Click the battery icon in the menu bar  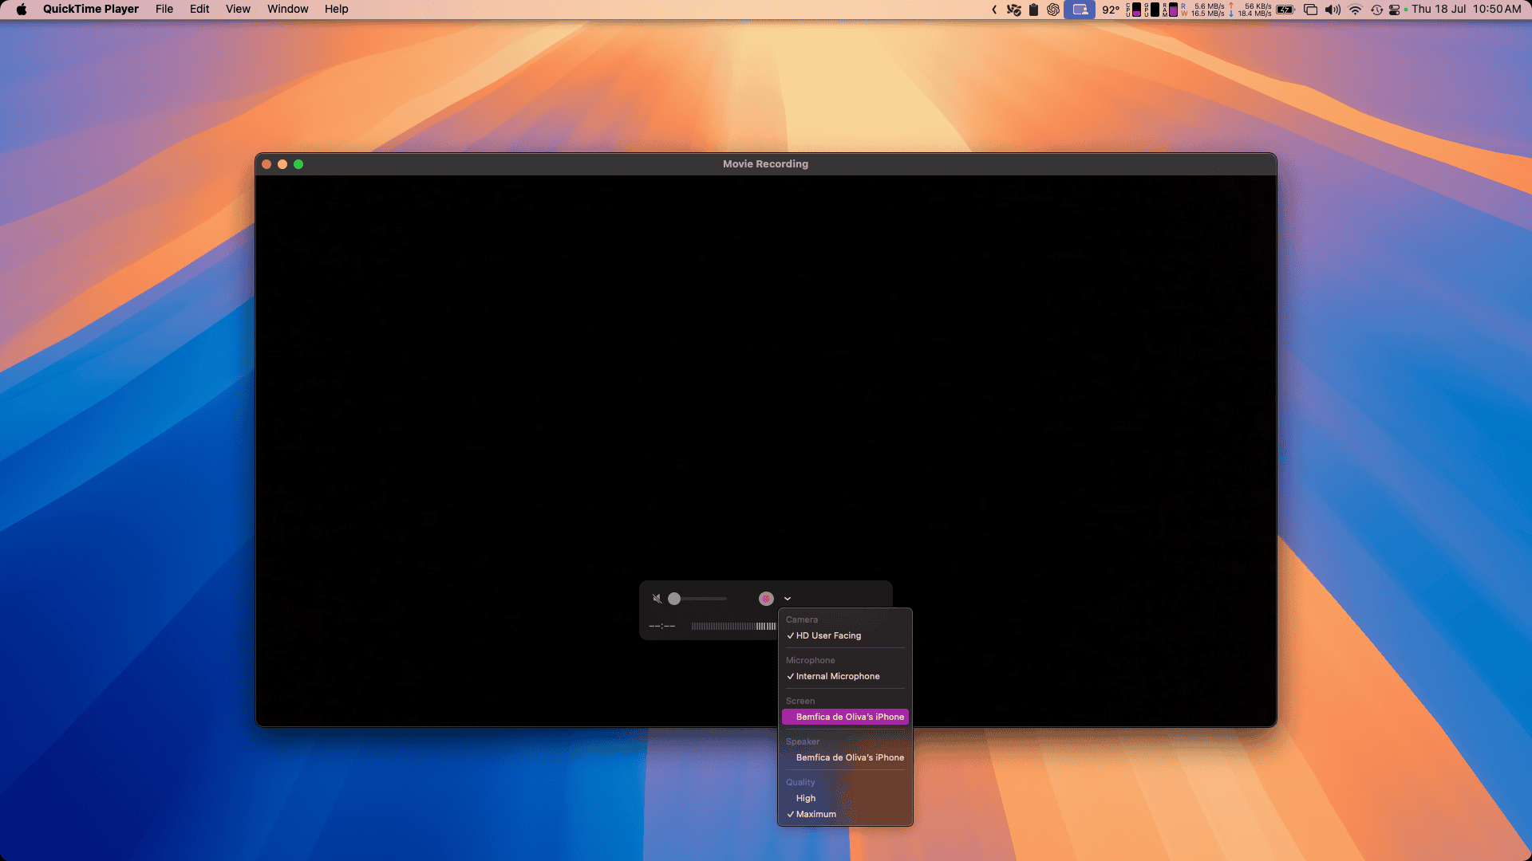pos(1285,10)
